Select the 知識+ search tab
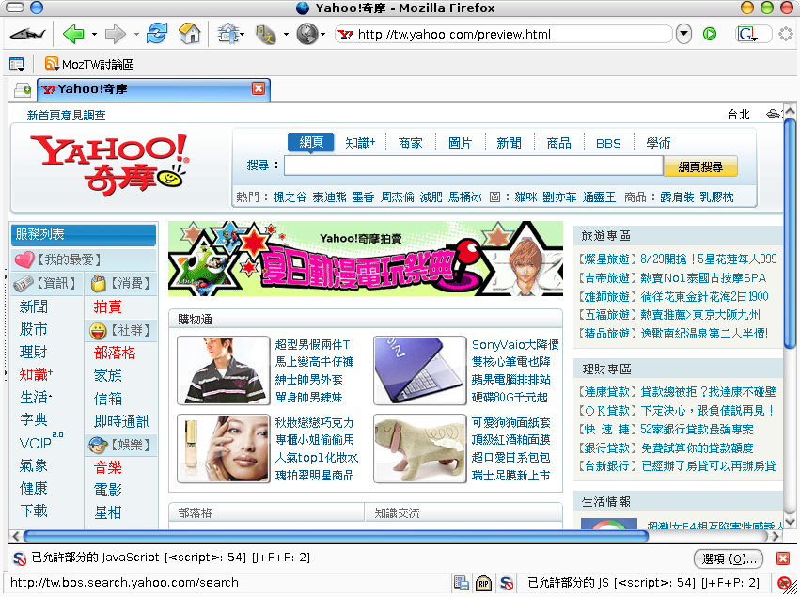The image size is (800, 597). pos(360,144)
